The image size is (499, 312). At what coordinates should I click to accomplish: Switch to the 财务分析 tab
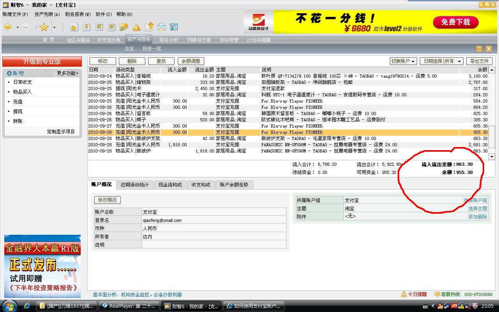click(169, 40)
